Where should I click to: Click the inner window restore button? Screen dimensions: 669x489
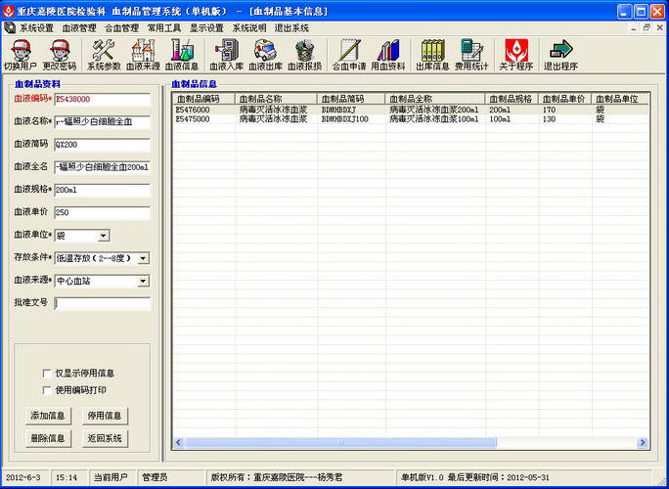647,27
